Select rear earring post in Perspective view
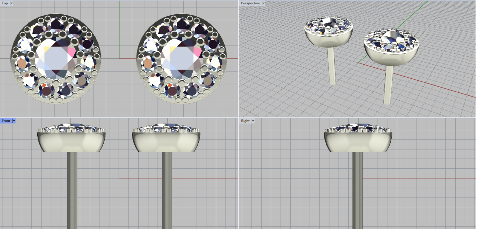 click(331, 66)
